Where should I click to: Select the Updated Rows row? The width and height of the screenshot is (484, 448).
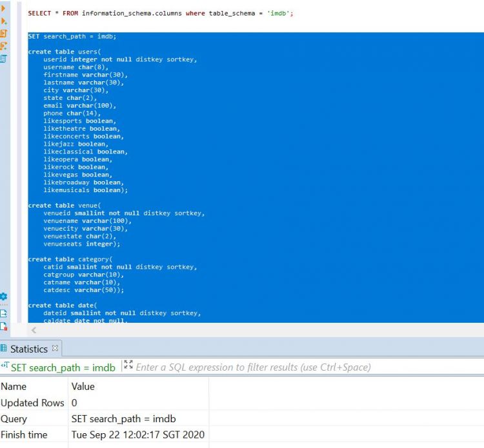click(32, 402)
